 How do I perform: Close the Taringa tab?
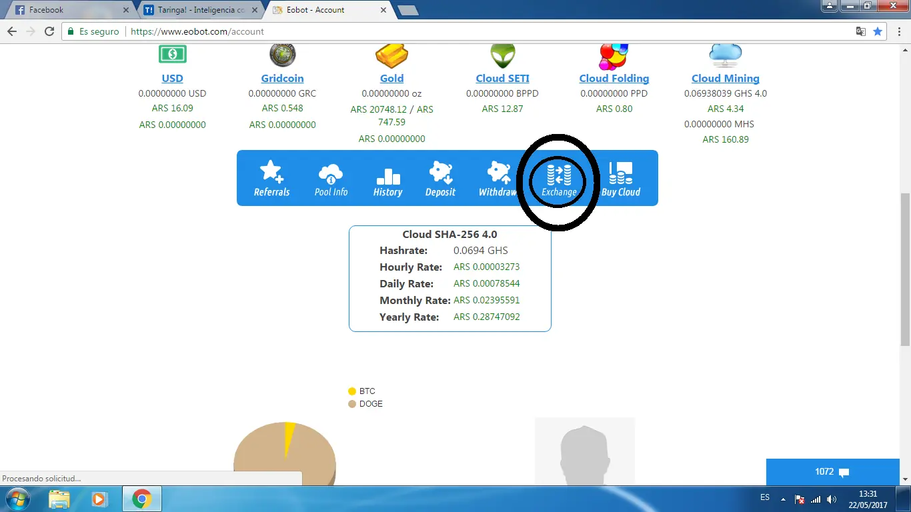(255, 10)
